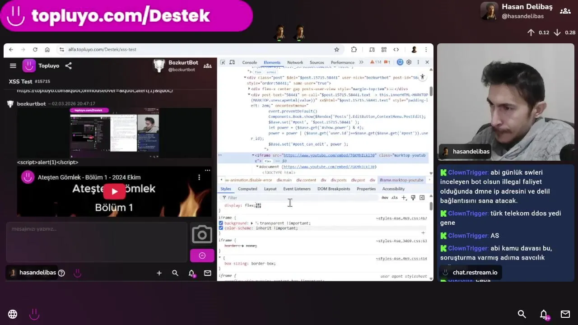Viewport: 578px width, 325px height.
Task: Toggle the .cls class editor button
Action: (x=395, y=198)
